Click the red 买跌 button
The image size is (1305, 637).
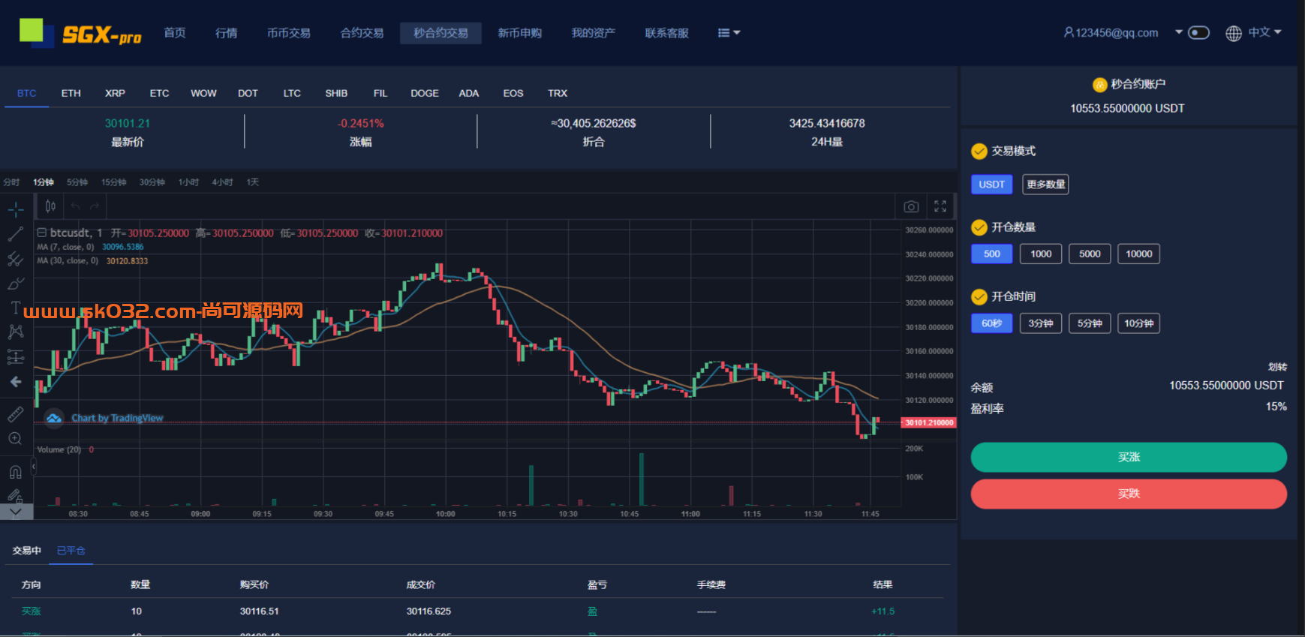tap(1129, 494)
